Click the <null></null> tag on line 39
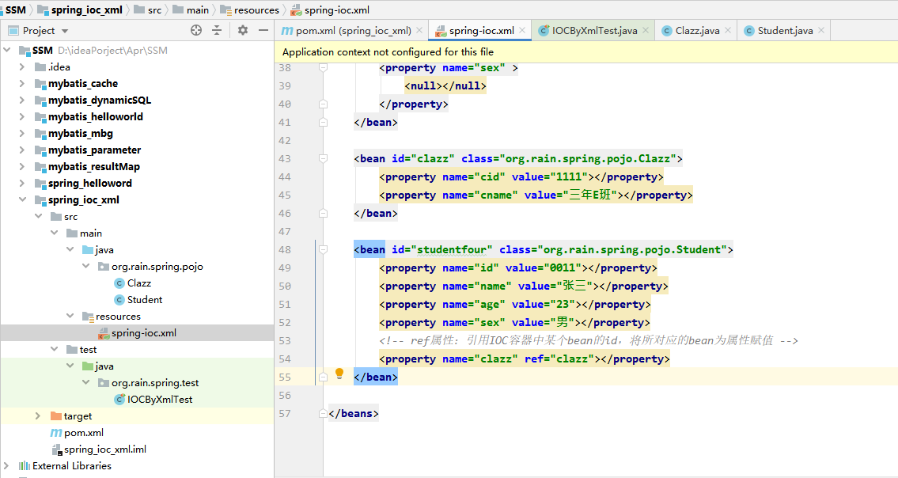 pos(445,86)
